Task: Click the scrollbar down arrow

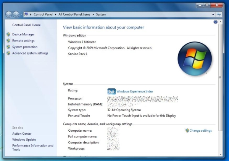Action: point(221,154)
